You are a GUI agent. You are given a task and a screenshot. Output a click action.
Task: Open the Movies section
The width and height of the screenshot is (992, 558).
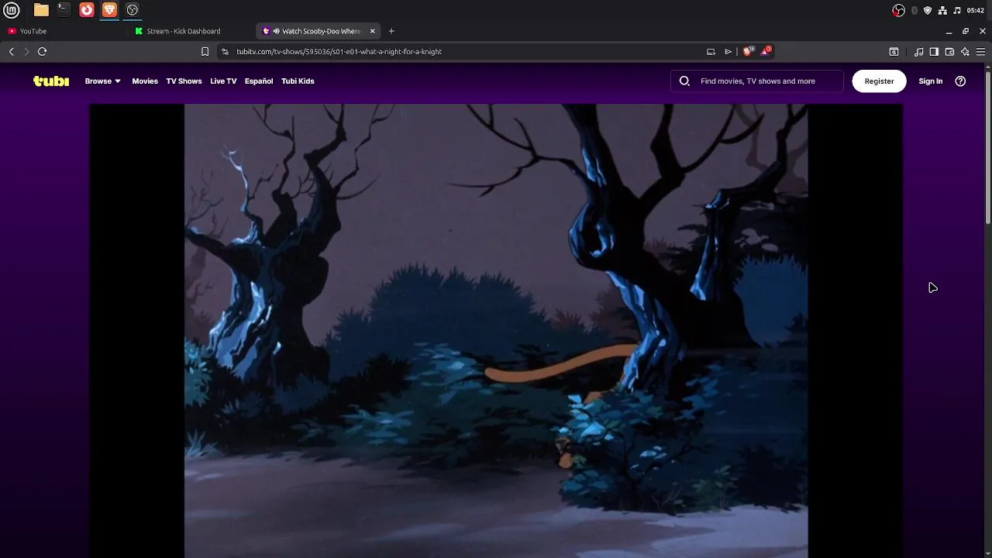click(x=145, y=81)
